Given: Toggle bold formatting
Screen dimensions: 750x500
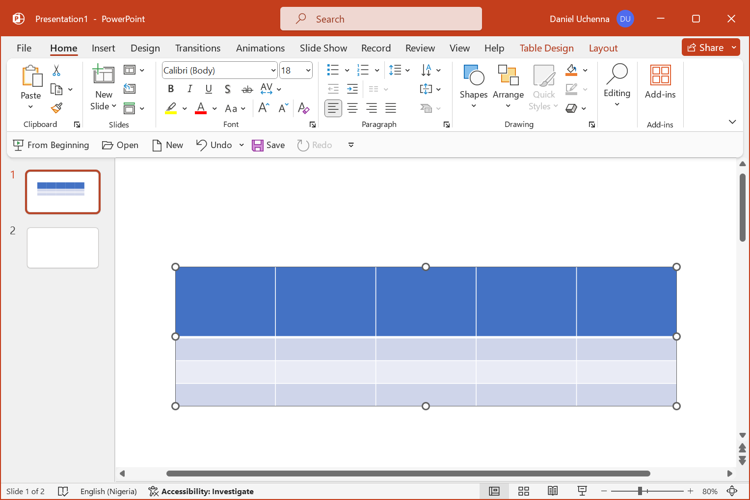Looking at the screenshot, I should click(x=170, y=89).
